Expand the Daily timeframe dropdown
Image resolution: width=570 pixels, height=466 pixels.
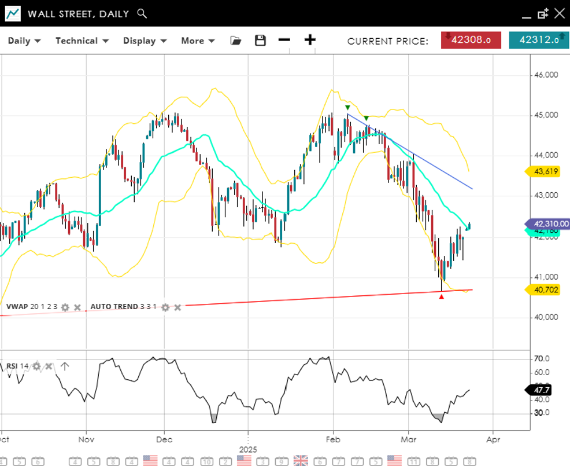(x=24, y=41)
